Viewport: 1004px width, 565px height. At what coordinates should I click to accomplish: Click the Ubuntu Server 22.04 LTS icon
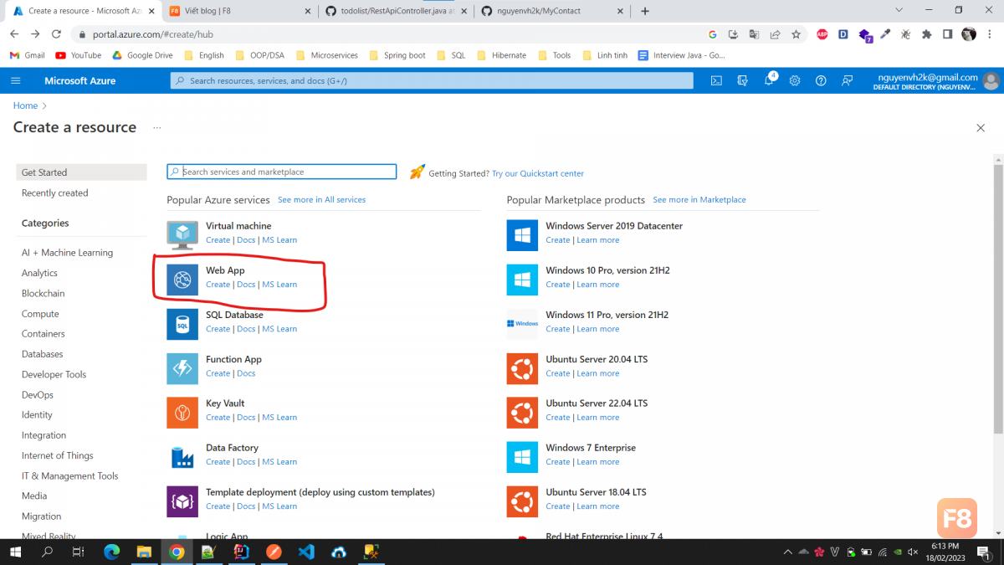[522, 413]
